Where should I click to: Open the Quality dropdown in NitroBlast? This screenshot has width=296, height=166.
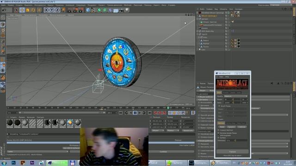point(236,96)
